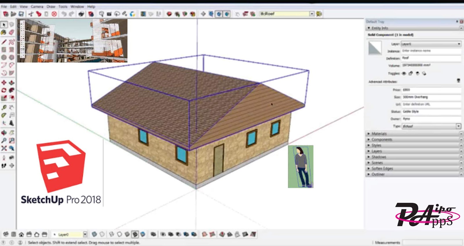Open the Layer0 dropdown in bottom toolbar
The image size is (464, 246).
(85, 234)
